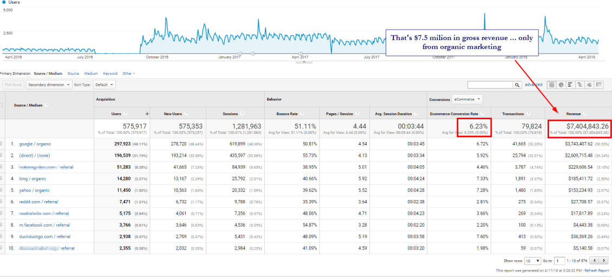Switch to comparison view icon

pyautogui.click(x=580, y=85)
